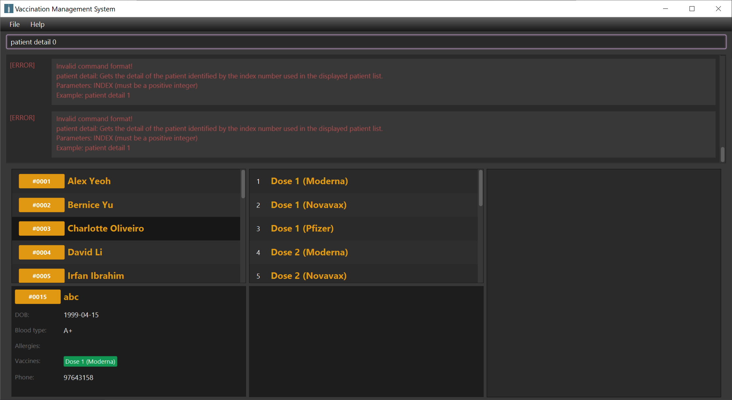The width and height of the screenshot is (732, 400).
Task: Open the Help menu
Action: 37,24
